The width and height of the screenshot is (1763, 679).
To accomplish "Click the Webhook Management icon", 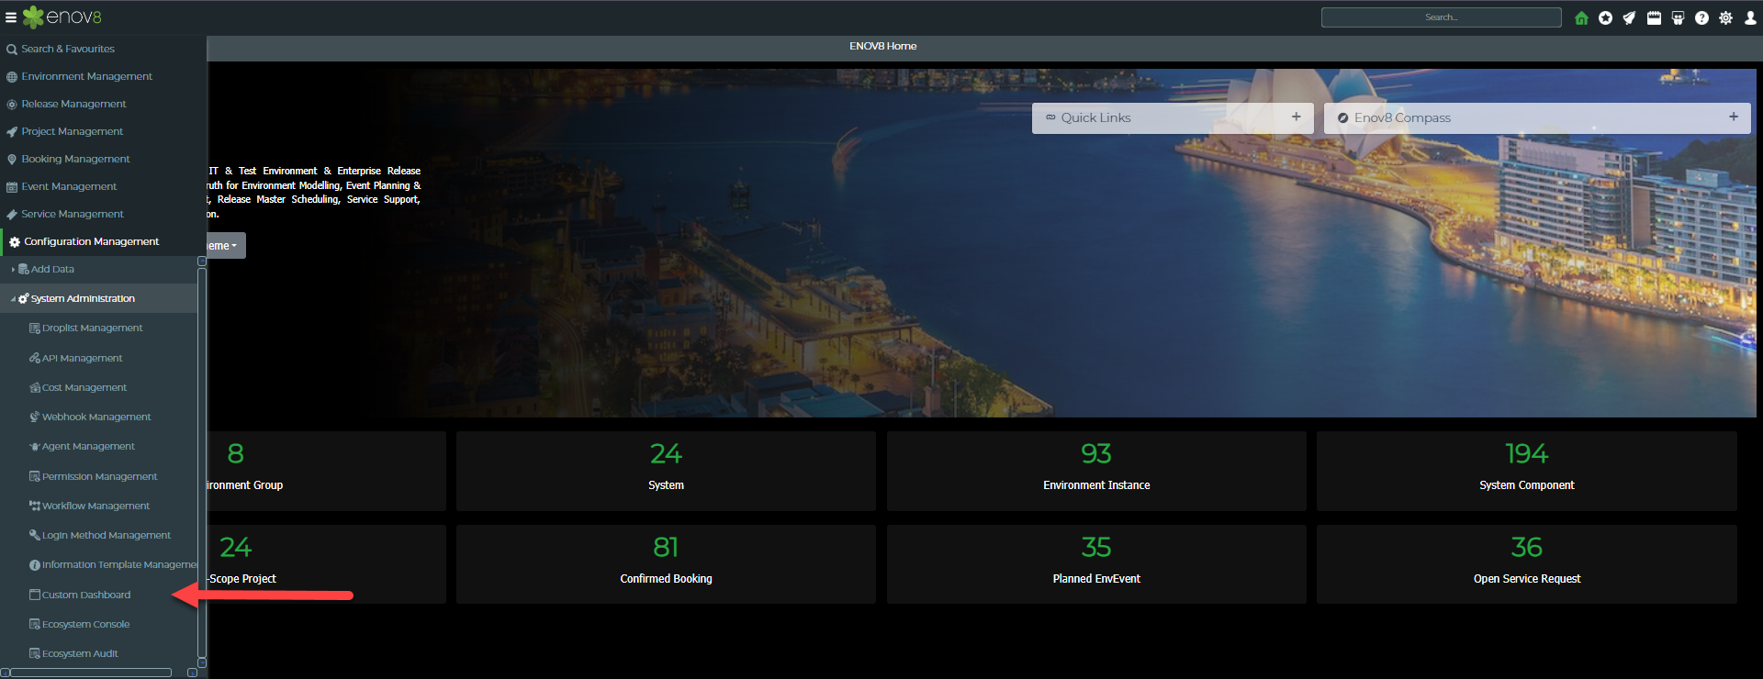I will (35, 417).
